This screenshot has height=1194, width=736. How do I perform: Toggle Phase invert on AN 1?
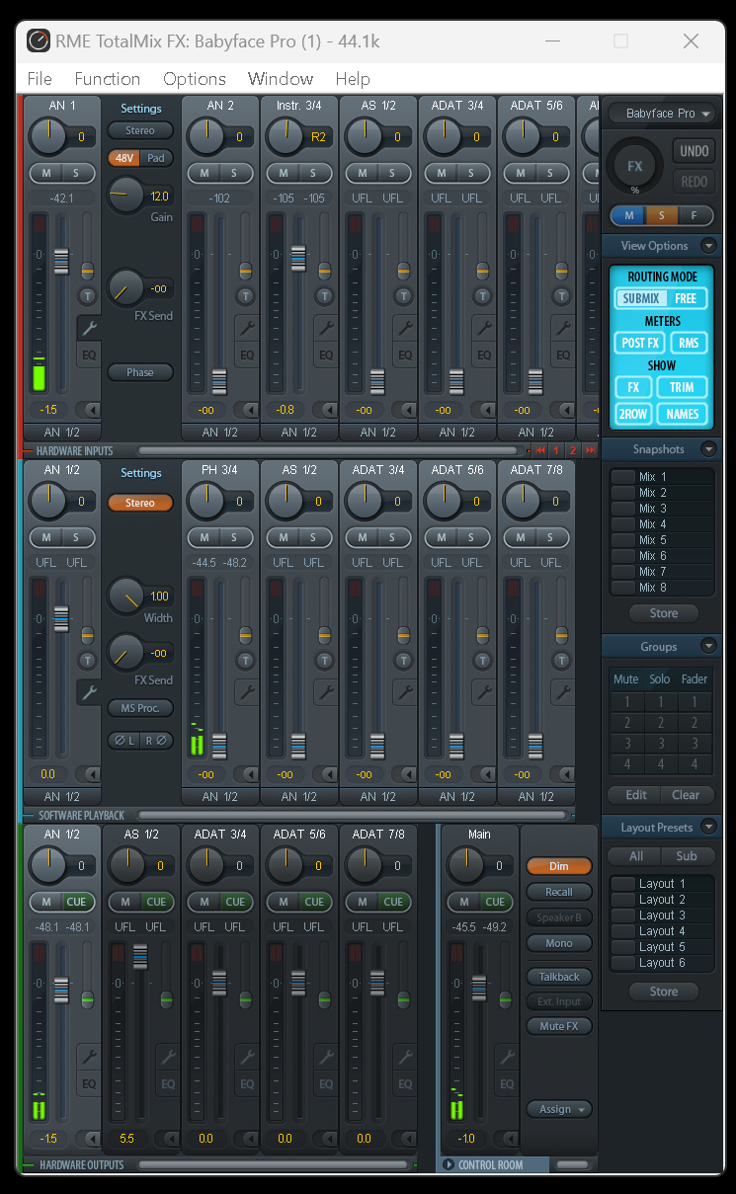[x=140, y=372]
